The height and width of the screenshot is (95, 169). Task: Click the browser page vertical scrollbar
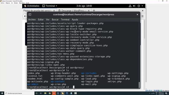(144, 29)
